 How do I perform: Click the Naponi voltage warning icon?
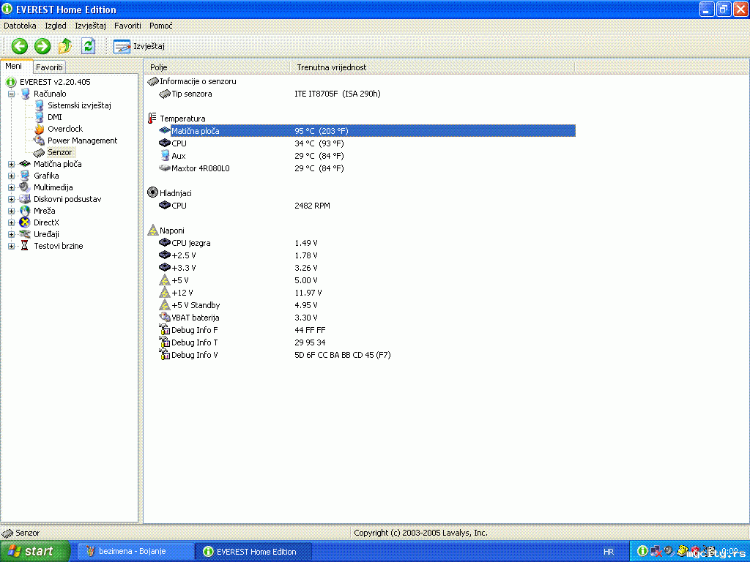[x=152, y=230]
